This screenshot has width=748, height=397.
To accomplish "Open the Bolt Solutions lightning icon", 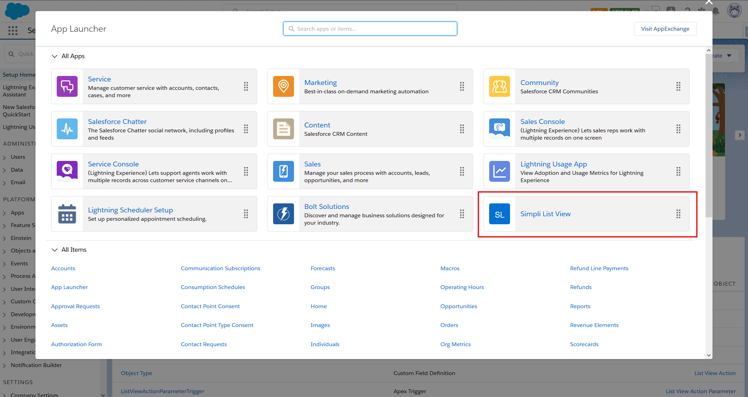I will coord(284,214).
